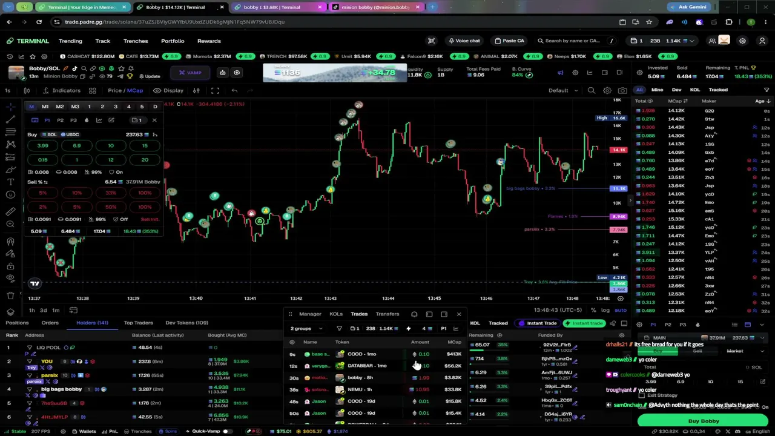Toggle chart log scale
The height and width of the screenshot is (436, 775).
tap(605, 311)
